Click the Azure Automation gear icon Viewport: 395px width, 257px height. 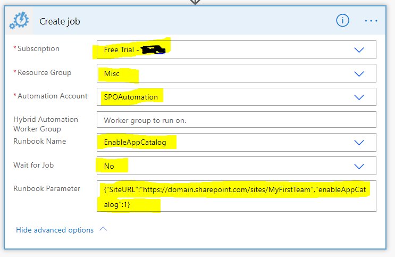click(20, 21)
